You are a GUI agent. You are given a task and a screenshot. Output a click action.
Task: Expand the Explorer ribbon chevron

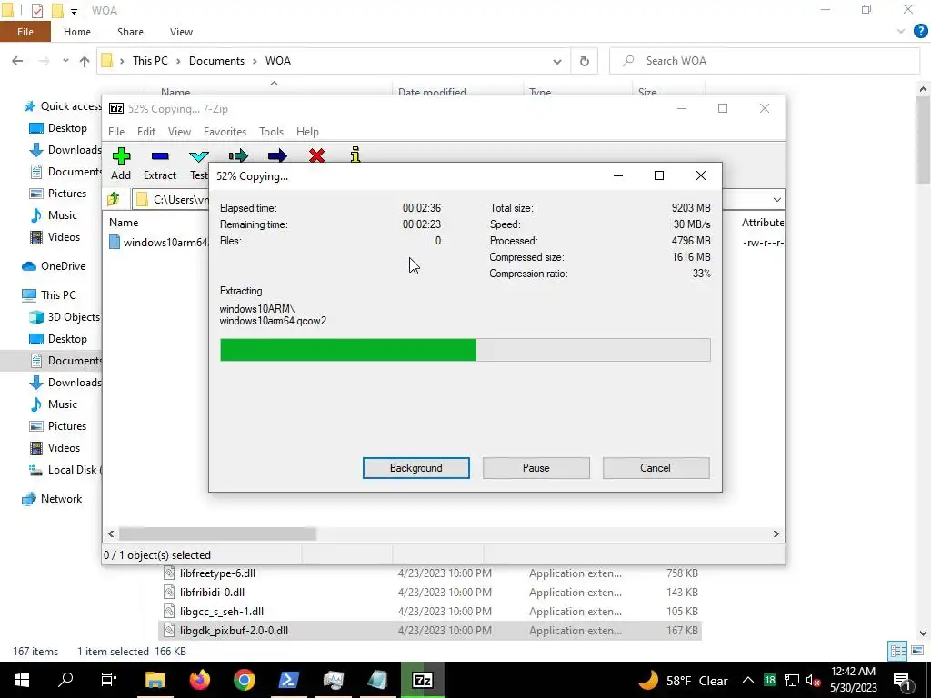point(901,32)
